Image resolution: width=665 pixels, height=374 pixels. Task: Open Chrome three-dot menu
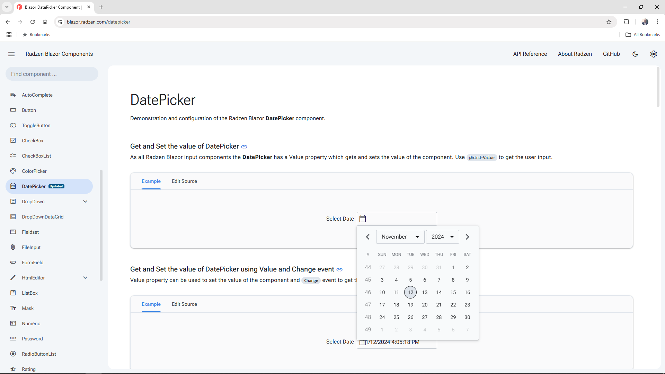pos(657,22)
